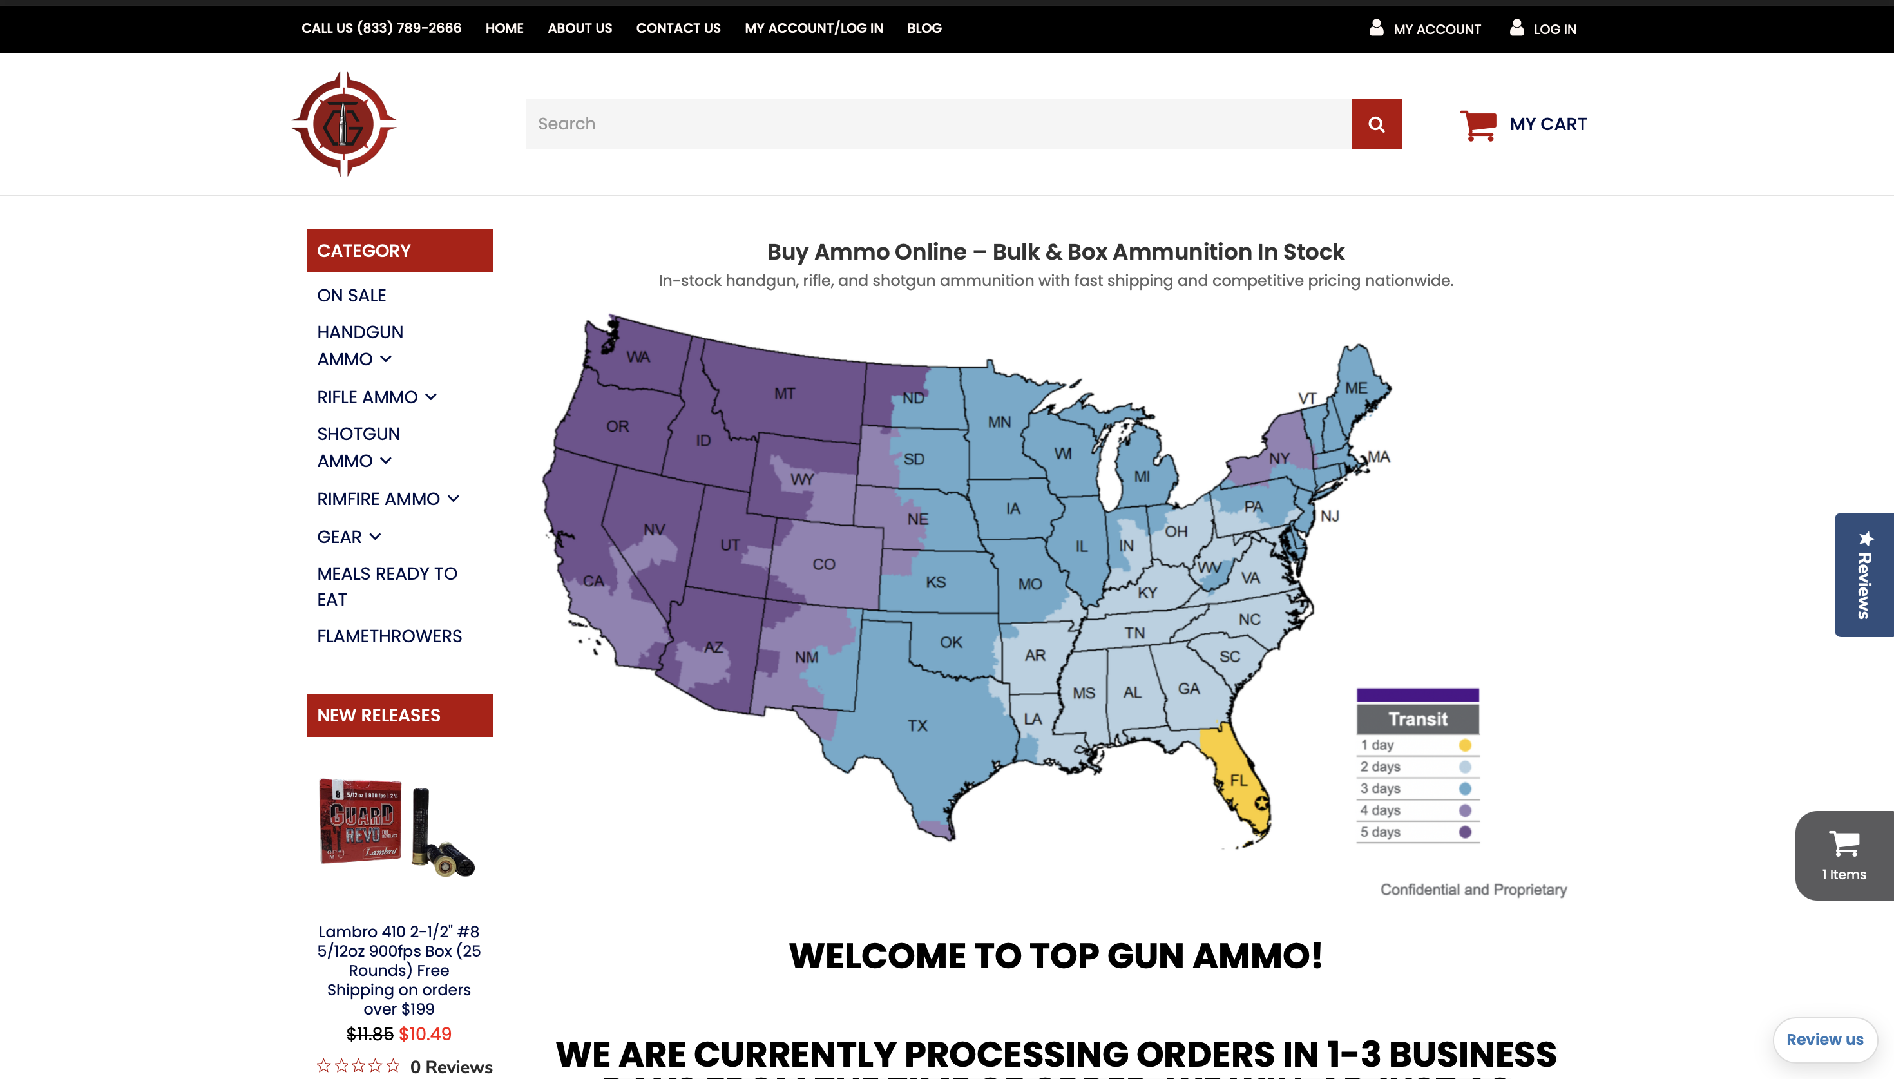Click the red search magnifier button
This screenshot has height=1079, width=1894.
[1376, 124]
